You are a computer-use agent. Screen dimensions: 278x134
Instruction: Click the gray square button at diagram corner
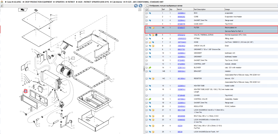point(140,9)
